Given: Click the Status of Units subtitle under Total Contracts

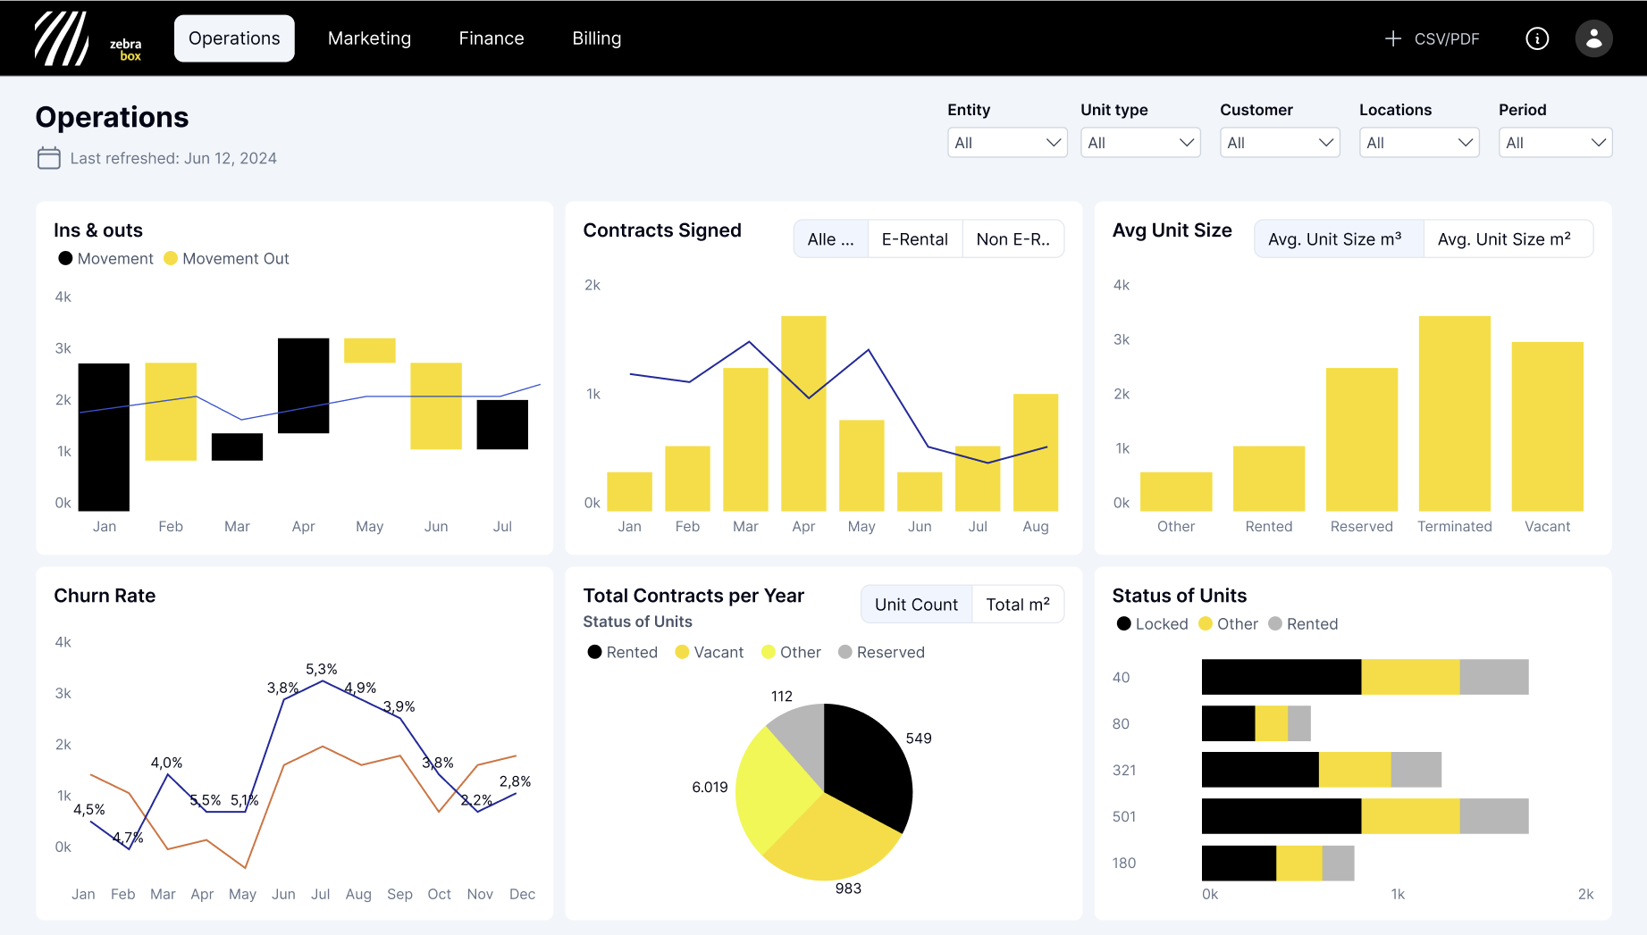Looking at the screenshot, I should click(637, 622).
